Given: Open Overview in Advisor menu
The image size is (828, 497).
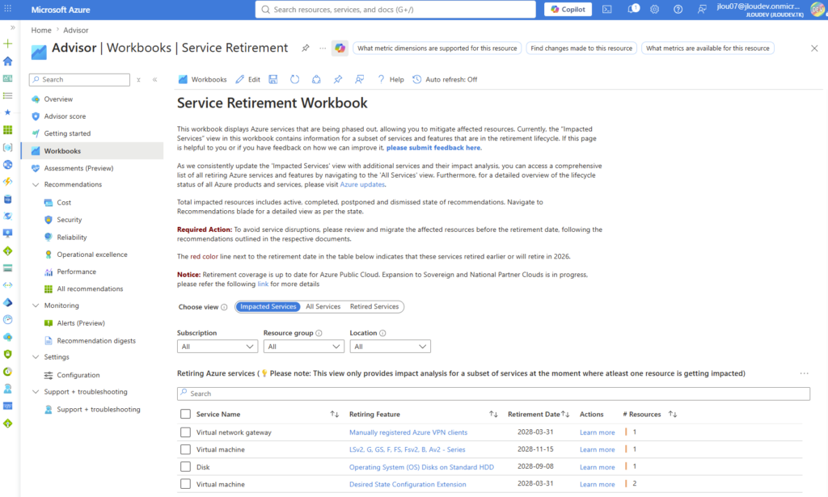Looking at the screenshot, I should [x=58, y=99].
